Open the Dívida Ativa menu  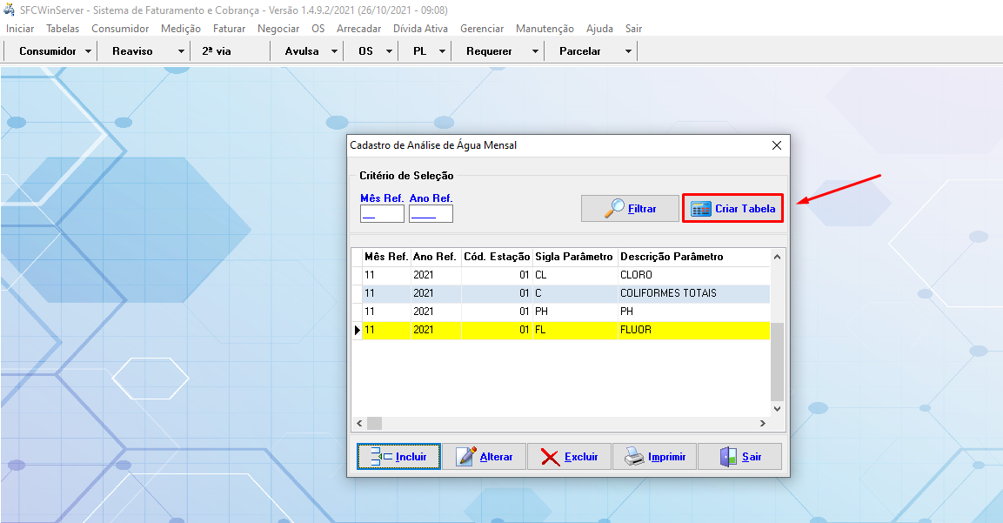(x=420, y=29)
